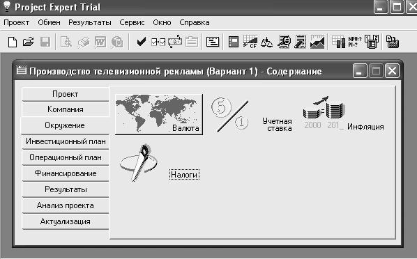Open NPV/PI efficiency indicators icon
The image size is (417, 259).
[355, 42]
